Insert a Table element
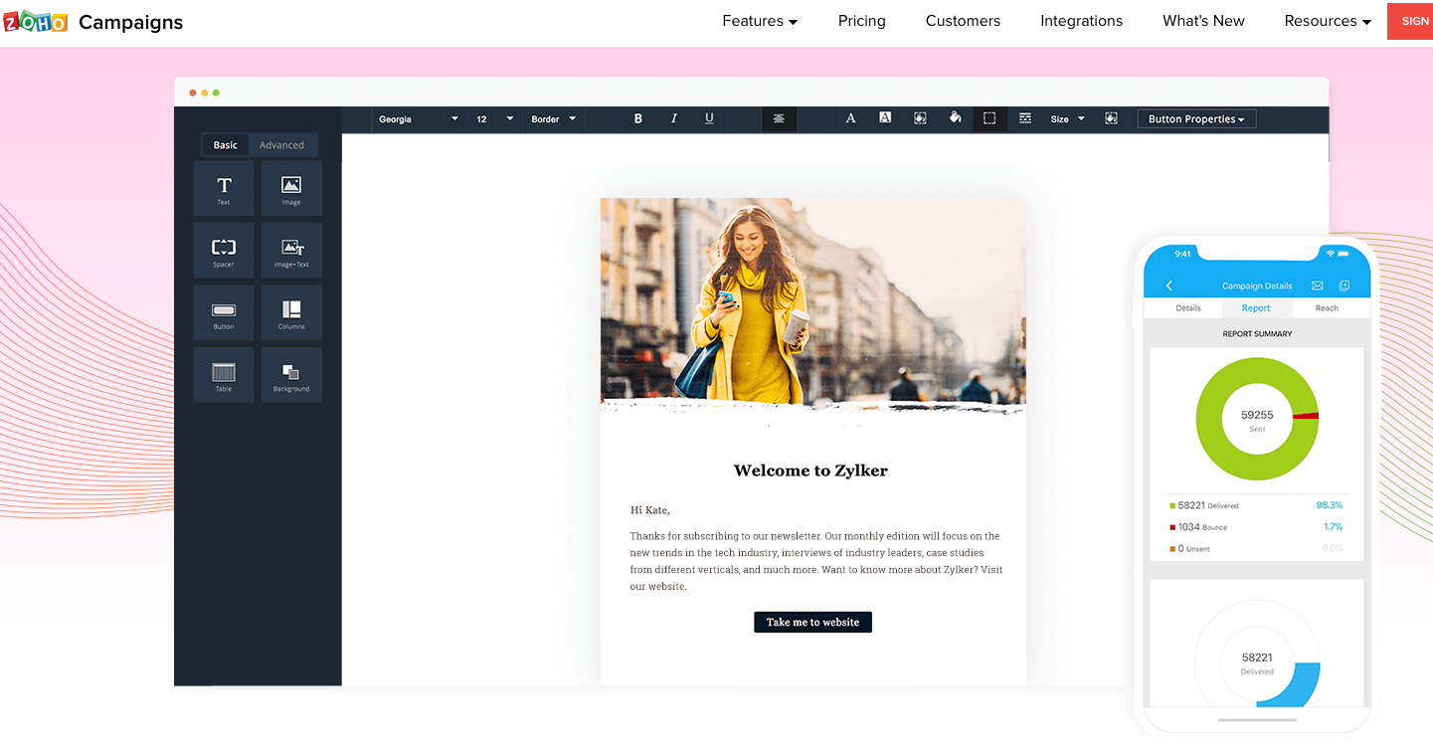Viewport: 1433px width, 751px height. pyautogui.click(x=224, y=374)
